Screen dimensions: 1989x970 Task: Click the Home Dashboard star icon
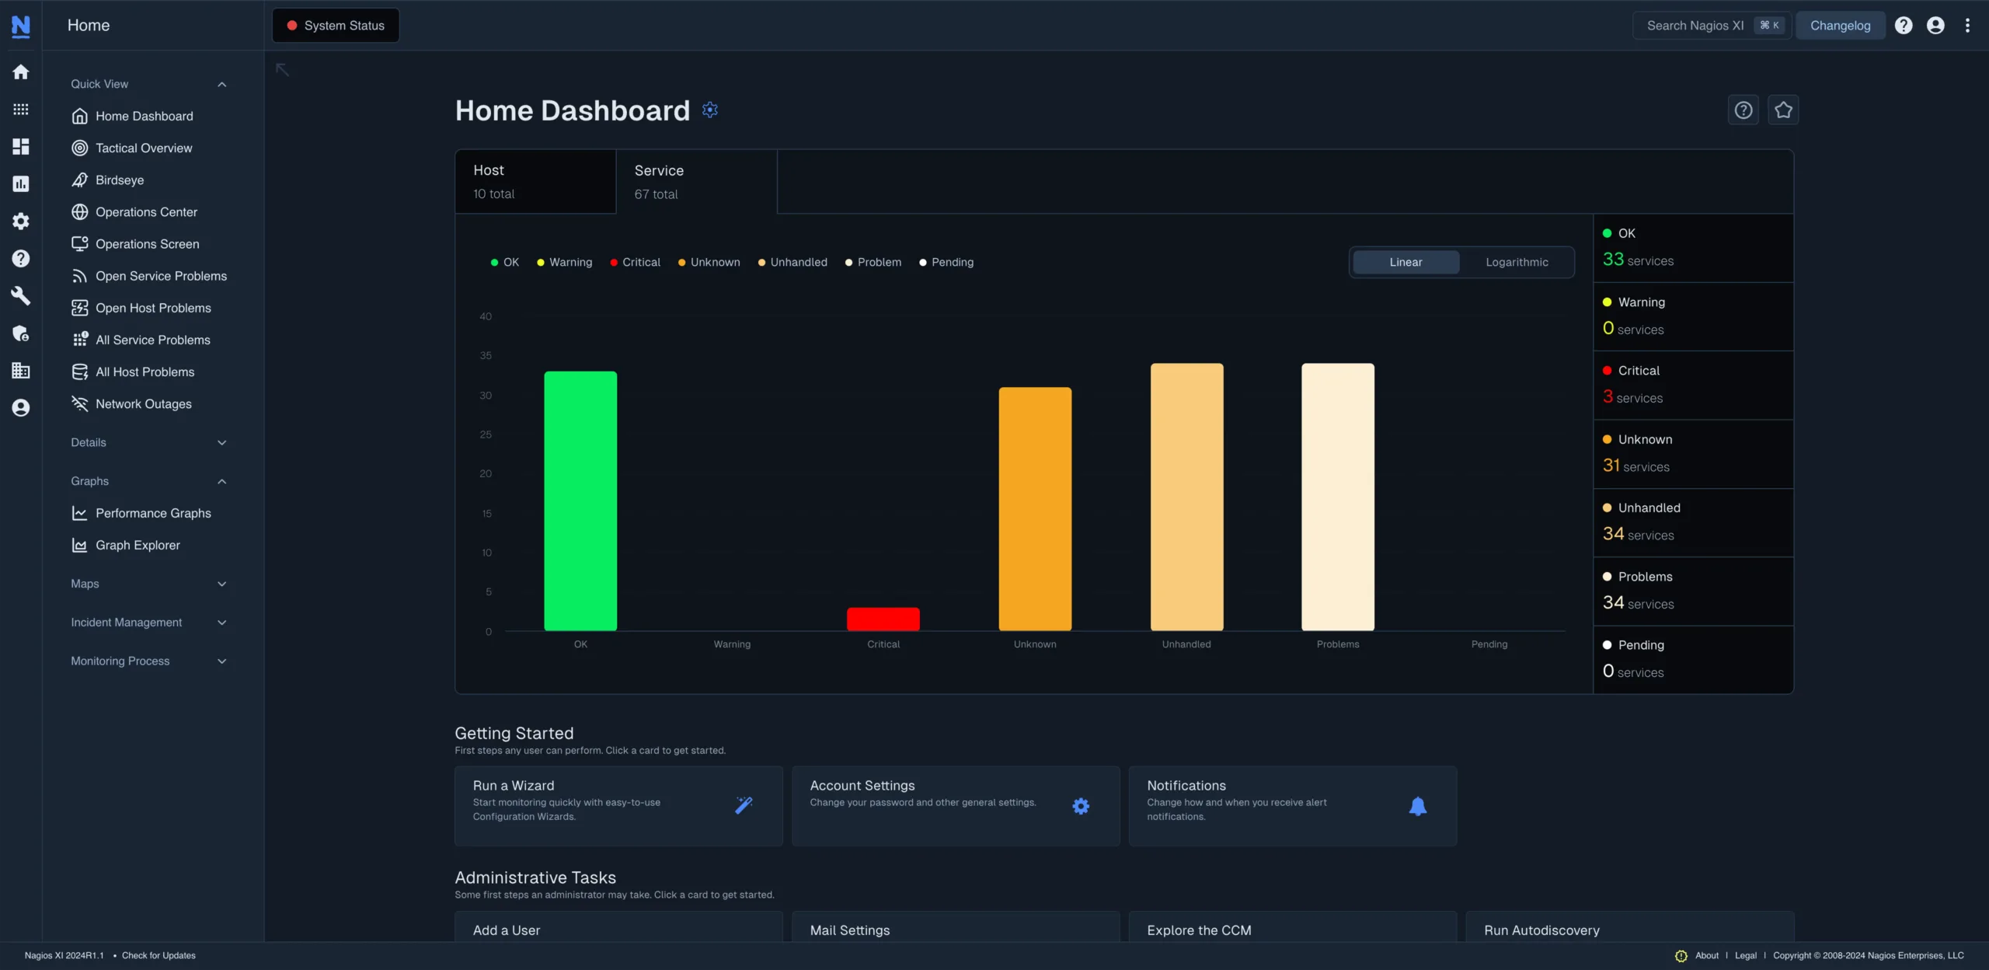[1784, 112]
